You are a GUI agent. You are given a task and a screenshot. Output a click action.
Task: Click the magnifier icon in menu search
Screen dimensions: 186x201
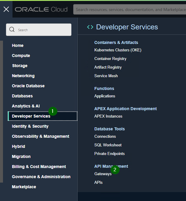pos(12,29)
